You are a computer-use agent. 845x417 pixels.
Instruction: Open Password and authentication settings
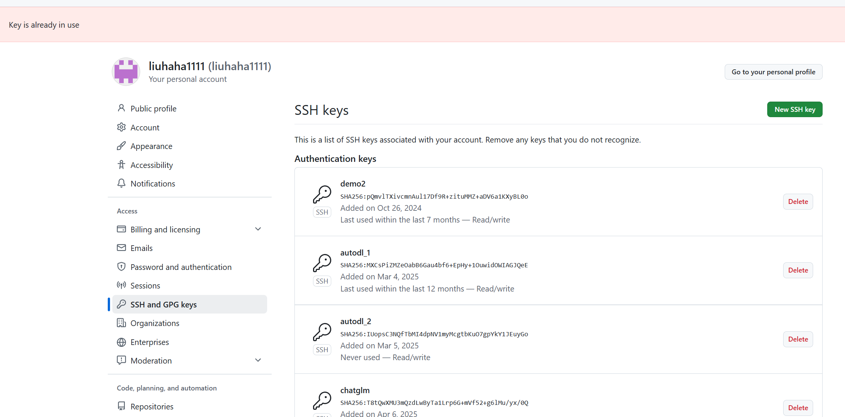click(x=181, y=267)
